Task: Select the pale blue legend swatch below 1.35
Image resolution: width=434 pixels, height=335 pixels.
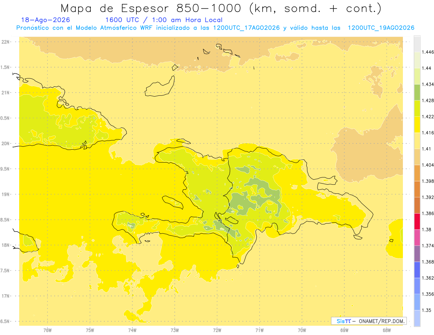Action: [417, 318]
